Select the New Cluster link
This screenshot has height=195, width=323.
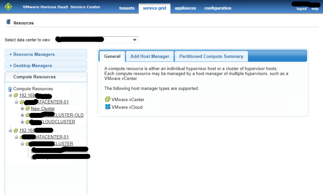point(43,108)
